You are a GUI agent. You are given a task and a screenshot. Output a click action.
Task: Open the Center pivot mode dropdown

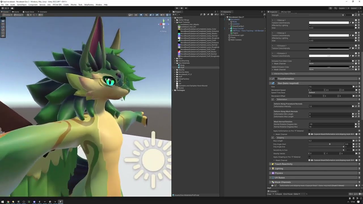pos(7,15)
